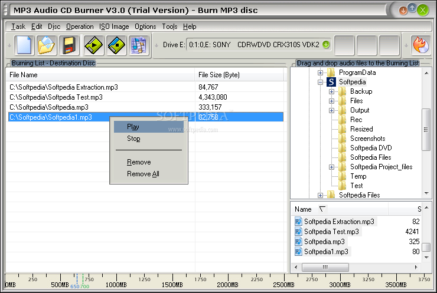Click the Softpedia Extraction.mp3 file icon
Image resolution: width=437 pixels, height=293 pixels.
[x=298, y=222]
